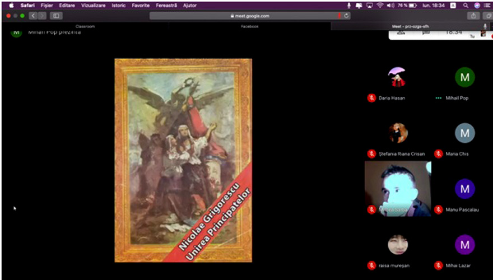
Task: Click the raisa mureșan name label
Action: click(x=394, y=265)
